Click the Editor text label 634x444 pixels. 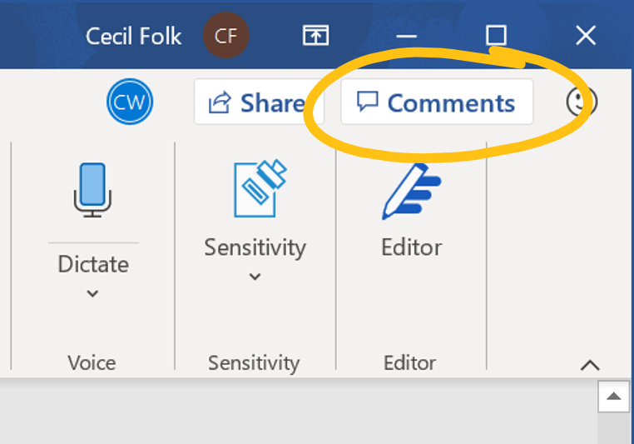pyautogui.click(x=411, y=247)
